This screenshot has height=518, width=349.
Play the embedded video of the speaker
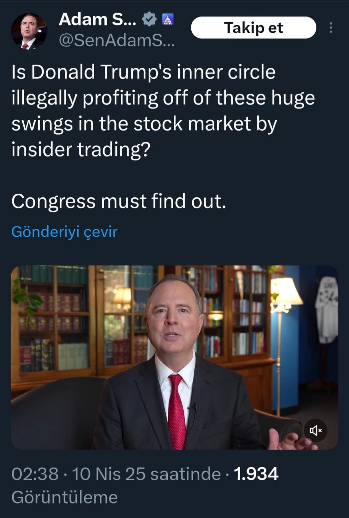pos(174,357)
